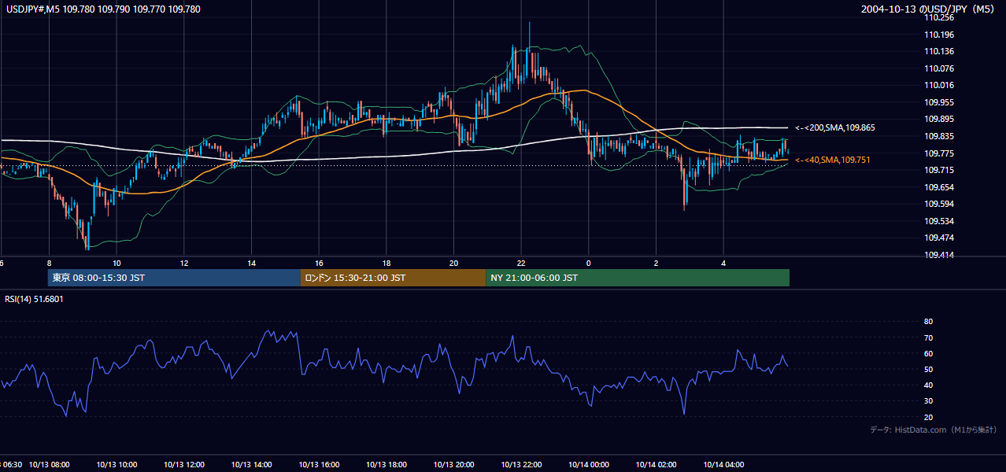Select the 40 SMA 109.751 label
1006x472 pixels.
pyautogui.click(x=833, y=160)
